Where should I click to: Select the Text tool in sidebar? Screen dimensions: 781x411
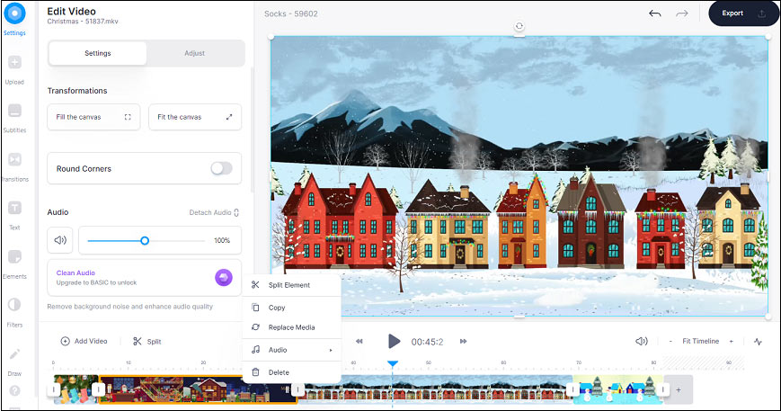tap(14, 213)
